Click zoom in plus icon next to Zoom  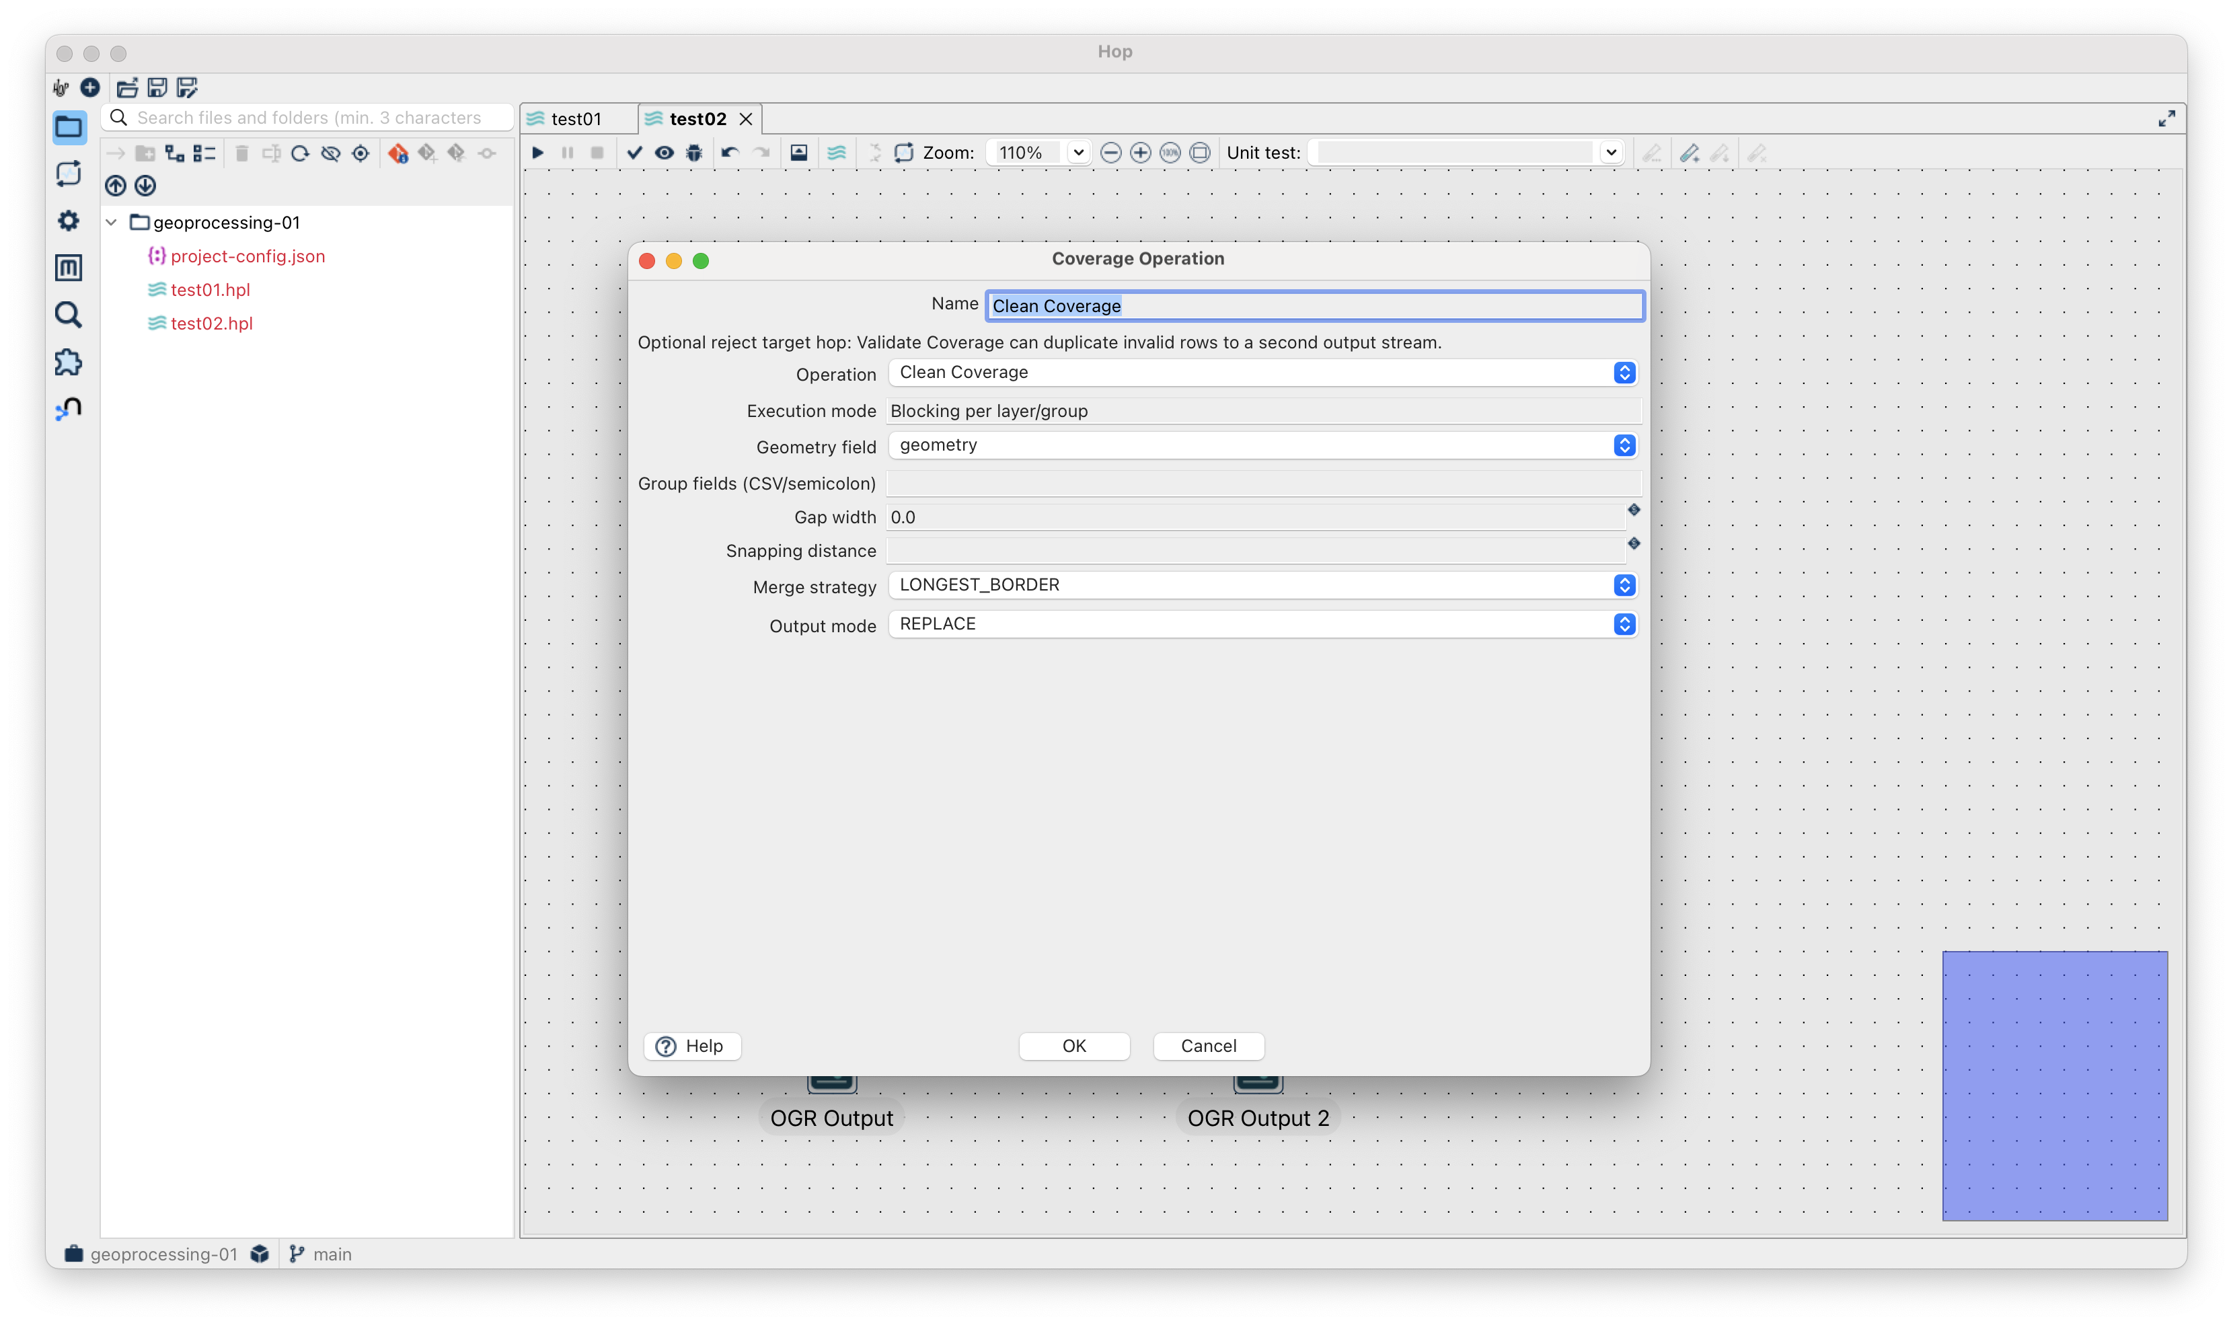(x=1140, y=153)
